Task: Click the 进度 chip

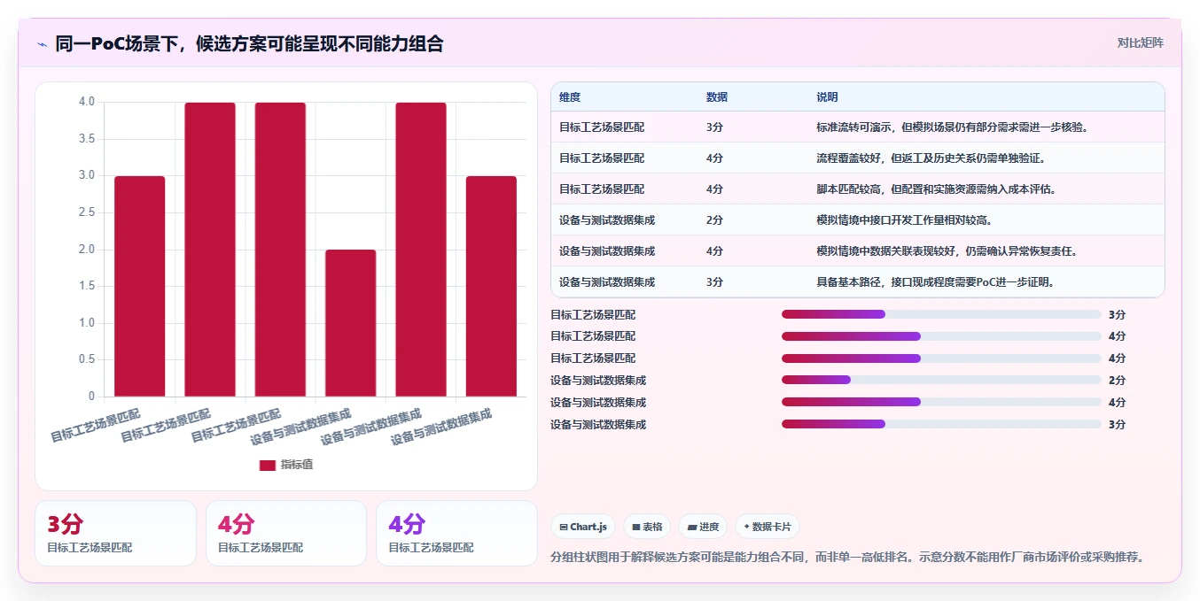Action: coord(703,527)
